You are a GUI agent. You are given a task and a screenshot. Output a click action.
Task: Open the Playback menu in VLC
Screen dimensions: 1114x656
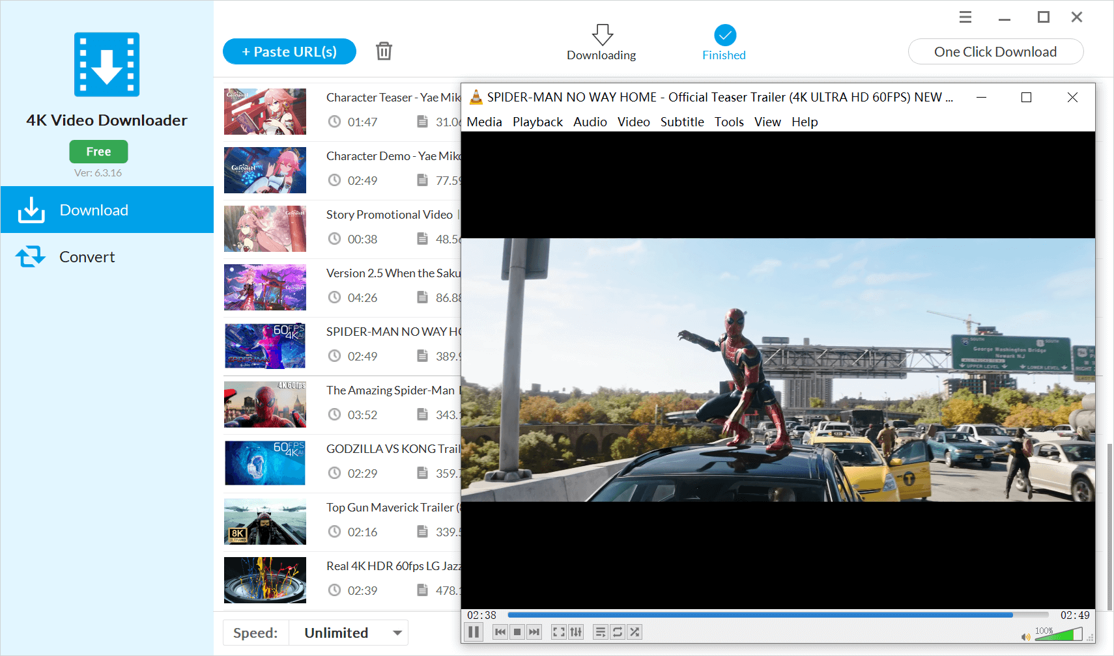[537, 122]
